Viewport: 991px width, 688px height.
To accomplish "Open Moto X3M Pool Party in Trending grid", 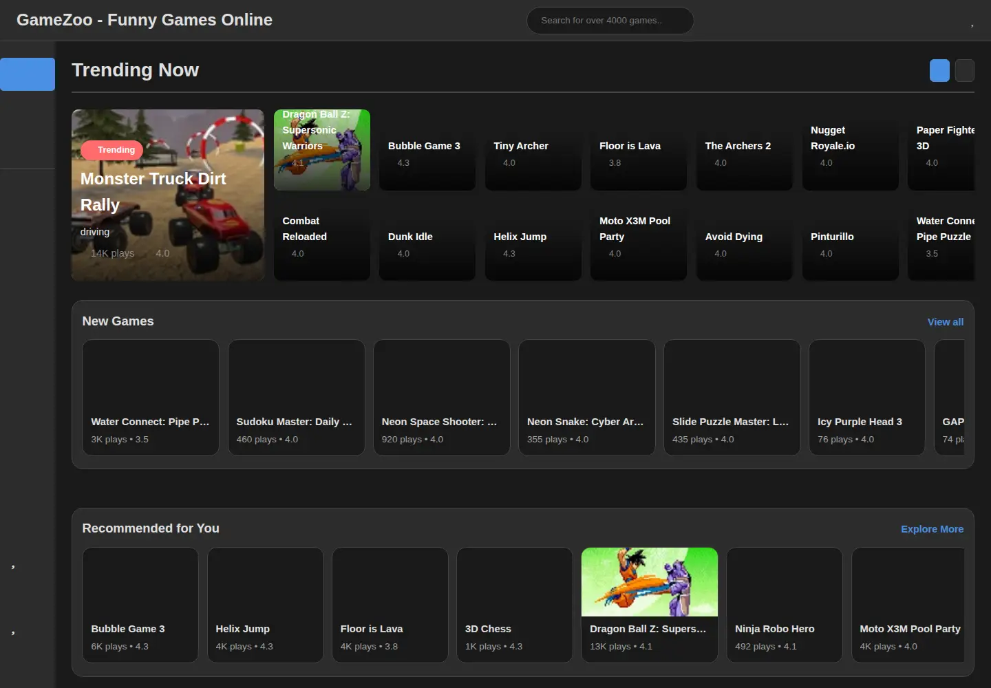I will click(639, 240).
